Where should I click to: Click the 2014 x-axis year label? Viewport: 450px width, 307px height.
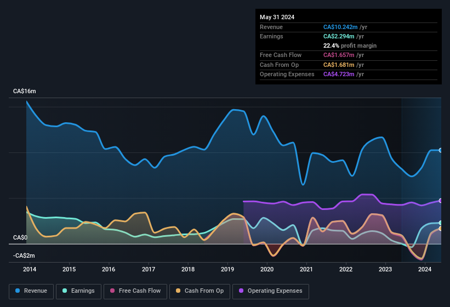30,269
